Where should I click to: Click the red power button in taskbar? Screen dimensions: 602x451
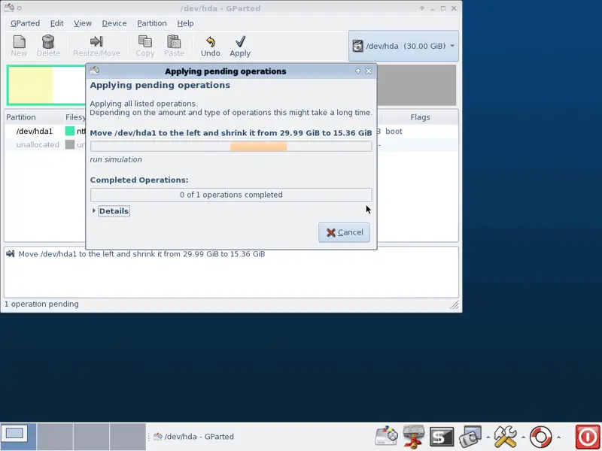tap(588, 437)
